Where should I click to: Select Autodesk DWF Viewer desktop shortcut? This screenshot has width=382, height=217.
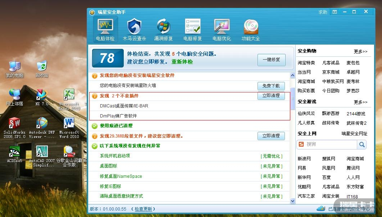click(x=42, y=128)
